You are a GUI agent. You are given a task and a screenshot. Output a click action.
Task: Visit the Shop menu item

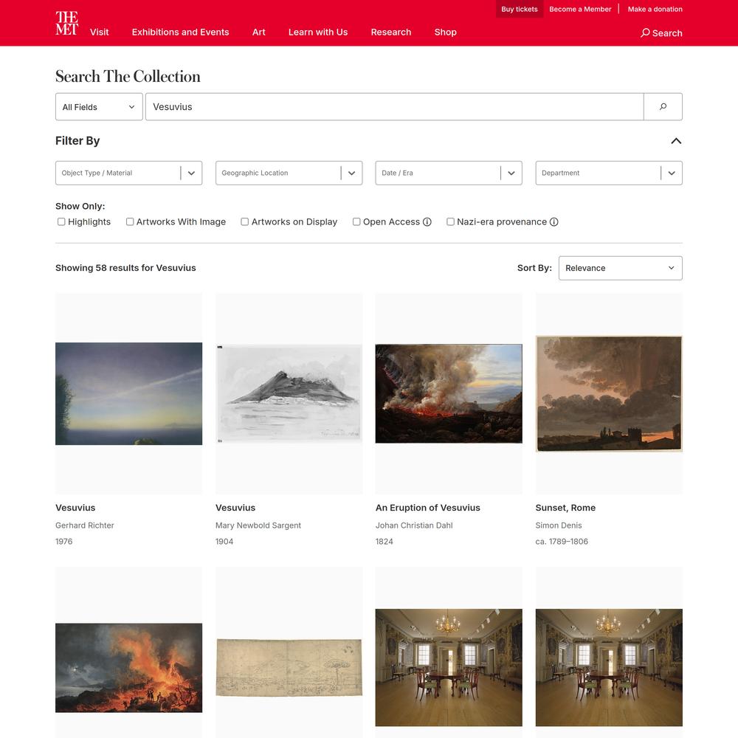tap(445, 32)
